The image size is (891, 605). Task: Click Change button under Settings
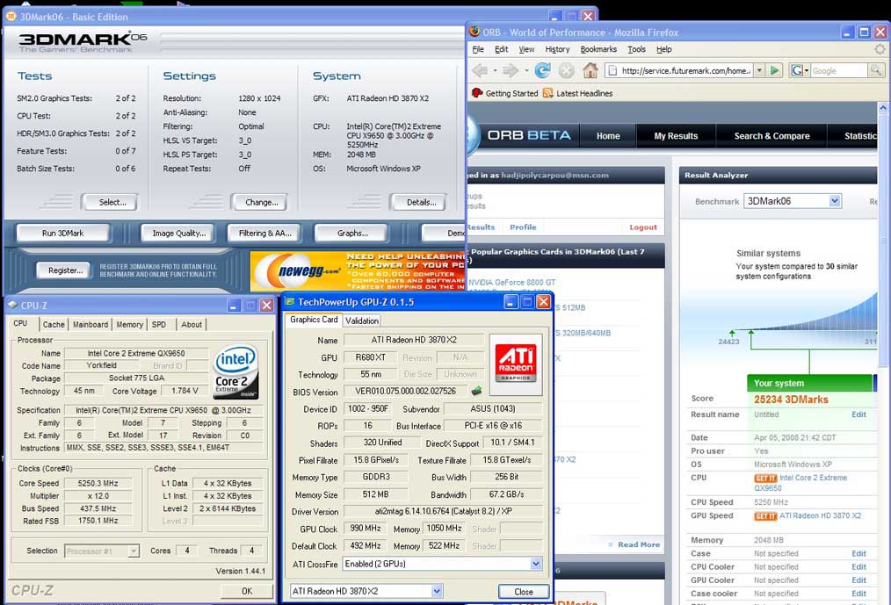click(x=260, y=202)
